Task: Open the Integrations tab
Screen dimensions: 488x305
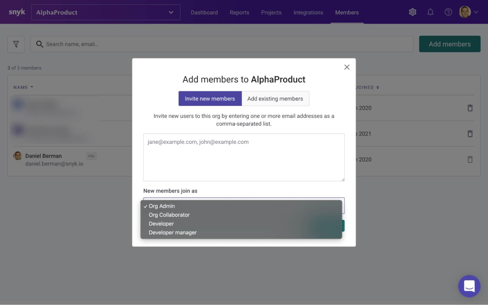Action: click(x=308, y=12)
